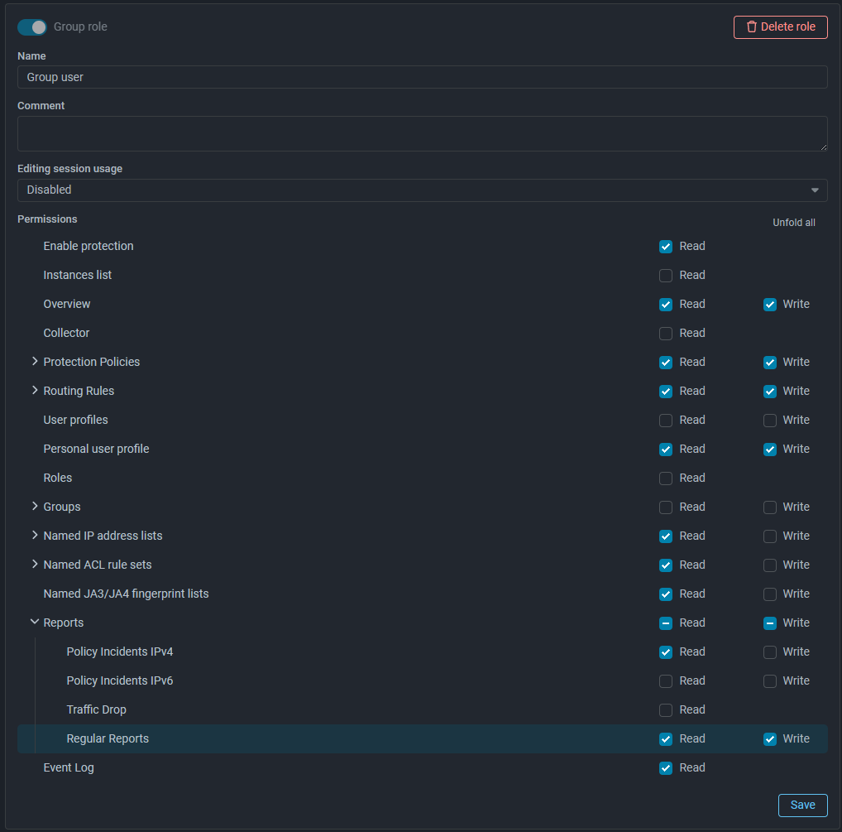Viewport: 842px width, 832px height.
Task: Expand the Protection Policies tree item
Action: [x=35, y=362]
